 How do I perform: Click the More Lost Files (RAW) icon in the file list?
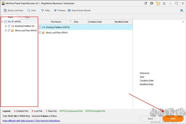tap(43, 32)
